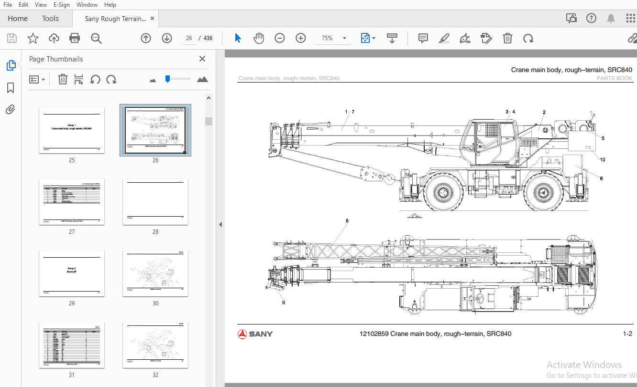Activate the hand pan tool

[259, 38]
